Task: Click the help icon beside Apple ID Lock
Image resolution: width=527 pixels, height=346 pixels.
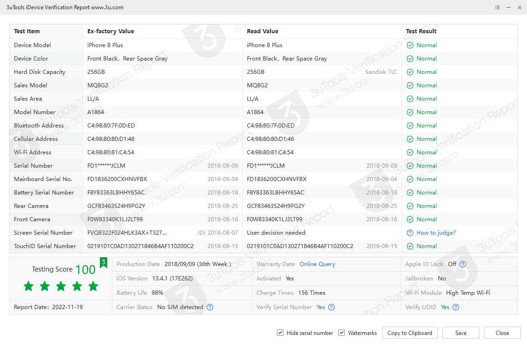Action: pos(463,264)
